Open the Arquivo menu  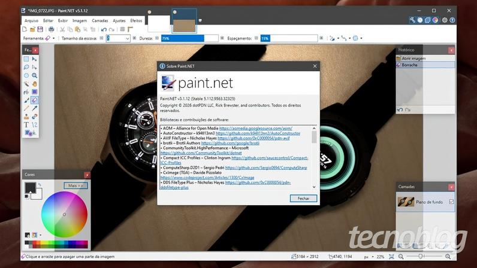(31, 21)
